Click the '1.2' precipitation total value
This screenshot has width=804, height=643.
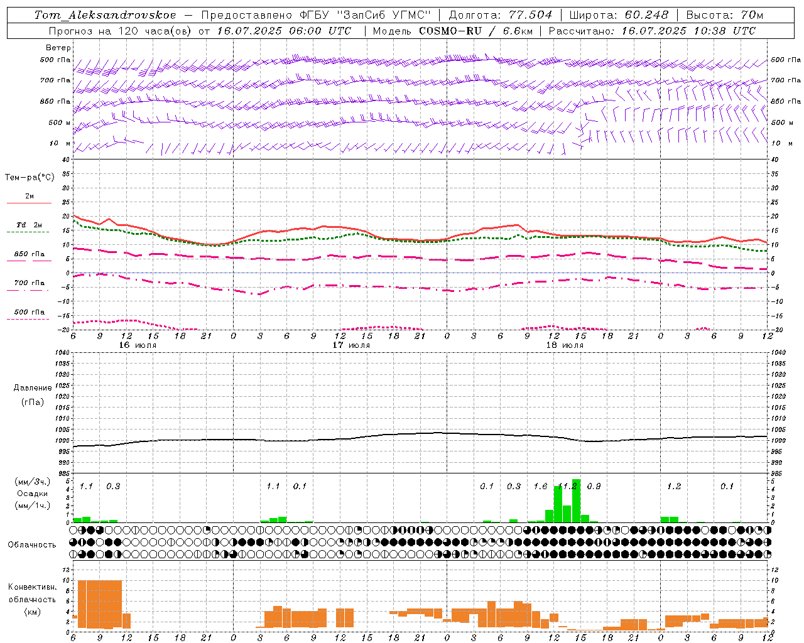674,487
